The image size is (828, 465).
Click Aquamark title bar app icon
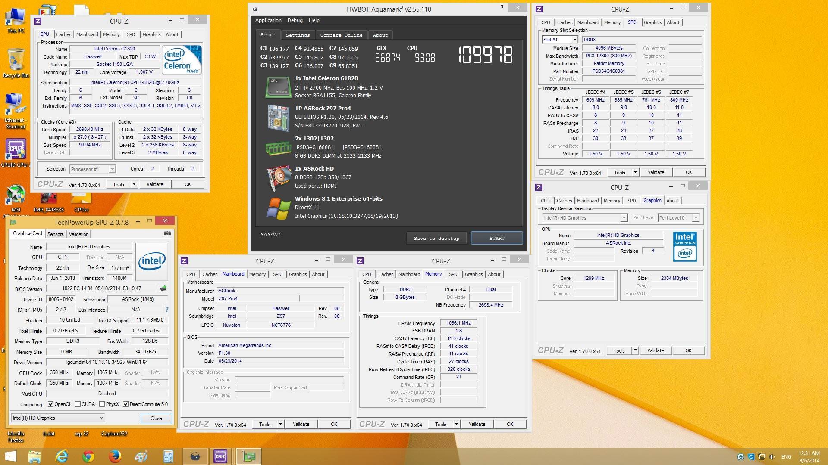point(255,9)
